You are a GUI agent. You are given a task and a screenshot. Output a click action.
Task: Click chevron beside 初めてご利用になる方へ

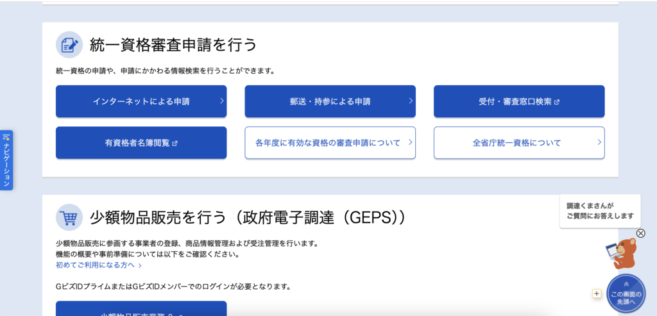point(140,265)
